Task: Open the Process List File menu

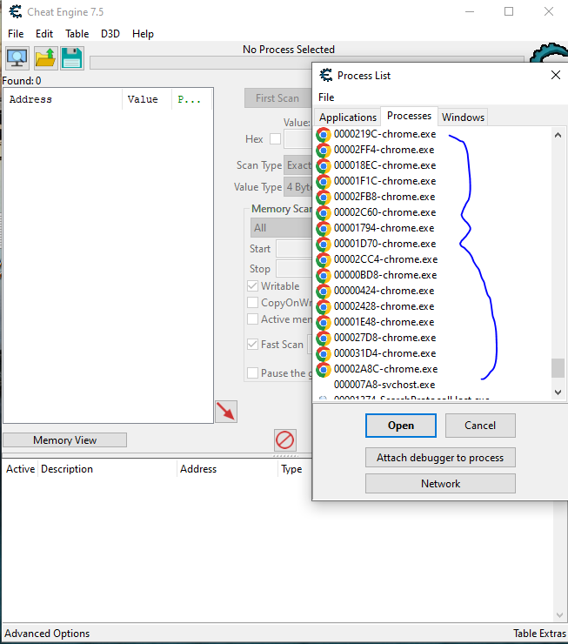Action: (326, 97)
